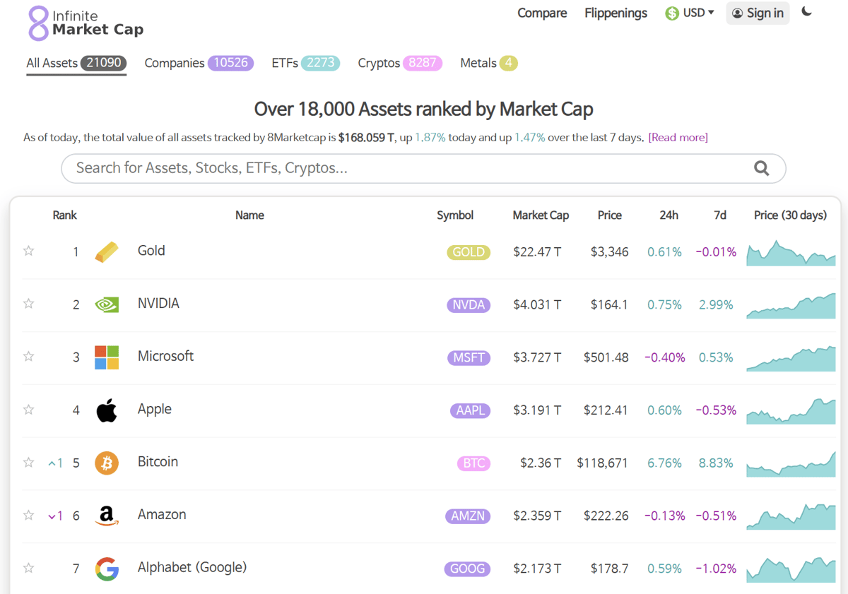The image size is (848, 594).
Task: Open the Flippenings page link
Action: pyautogui.click(x=616, y=13)
